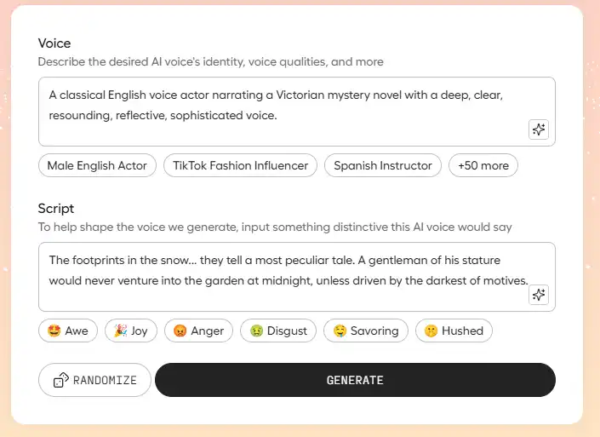Click the angry face emoji on Anger chip
This screenshot has width=600, height=437.
point(180,331)
